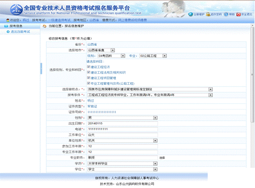Click the lock icon for 修改密码
The width and height of the screenshot is (255, 188).
pyautogui.click(x=208, y=14)
